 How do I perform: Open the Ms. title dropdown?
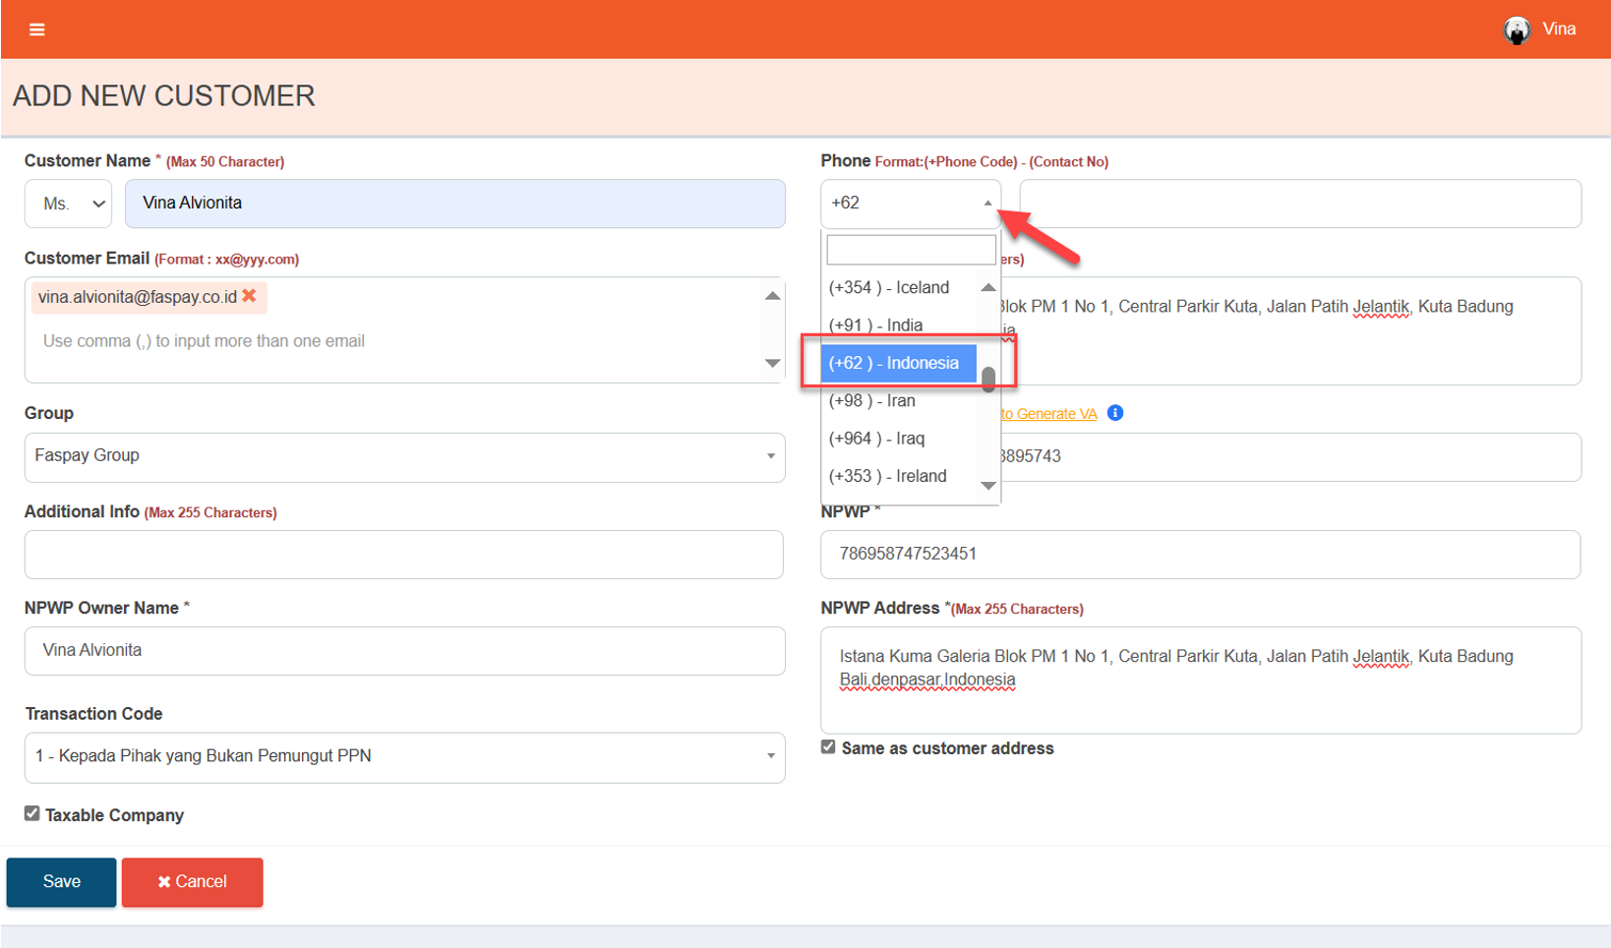point(69,204)
